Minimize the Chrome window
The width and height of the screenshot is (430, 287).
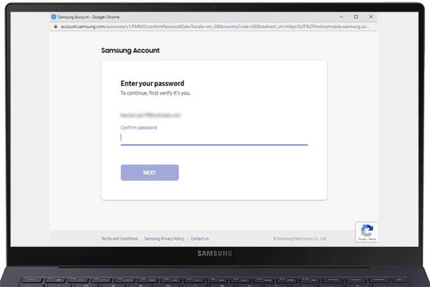[x=340, y=17]
